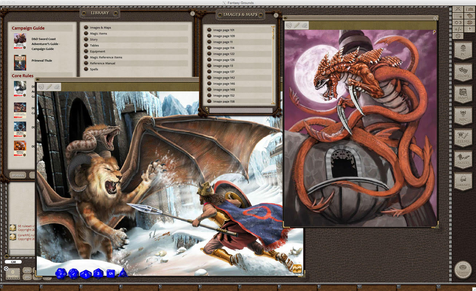Open party sheet group icon
This screenshot has width=476, height=291.
click(x=469, y=9)
